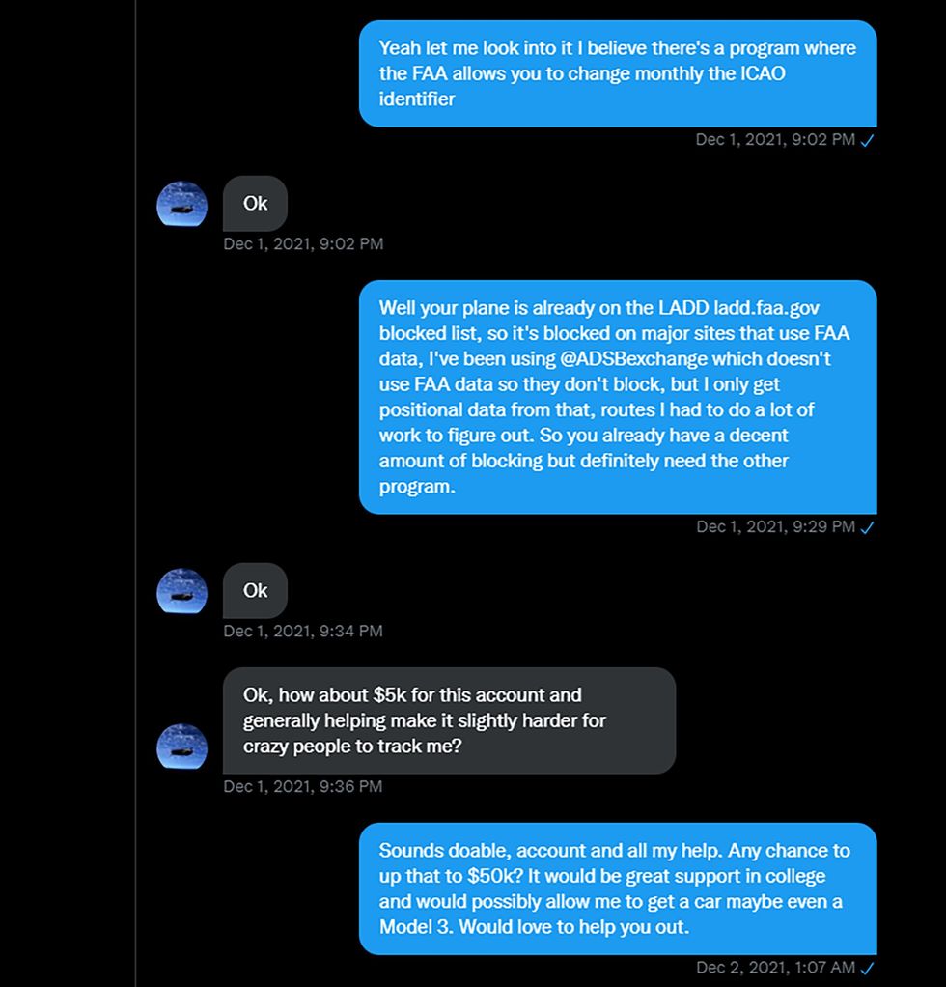Click the Dec 1, 9:36 PM timestamp

click(x=302, y=786)
